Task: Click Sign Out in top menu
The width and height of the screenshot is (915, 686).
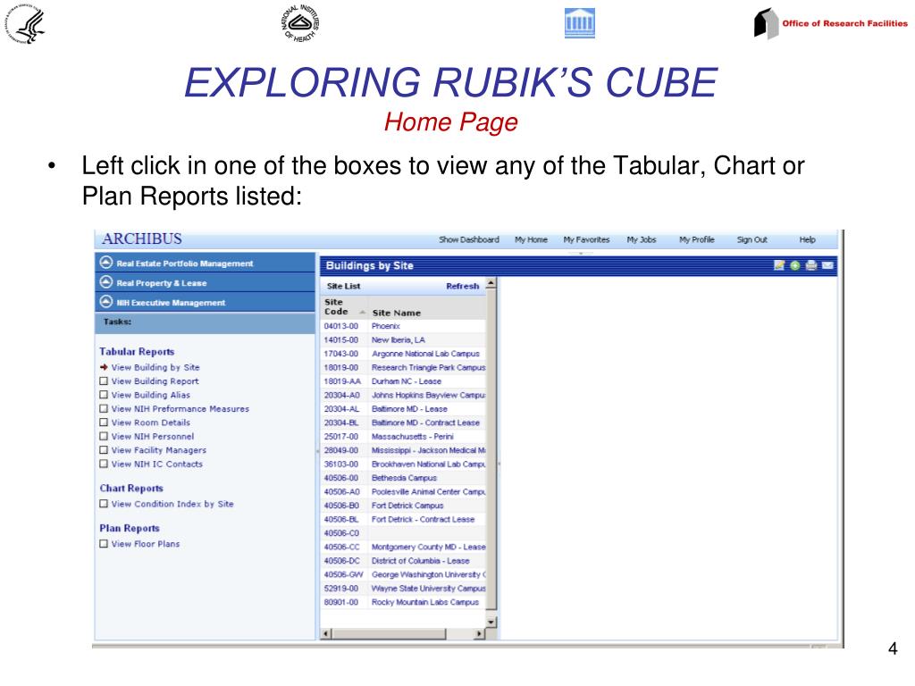Action: click(751, 239)
